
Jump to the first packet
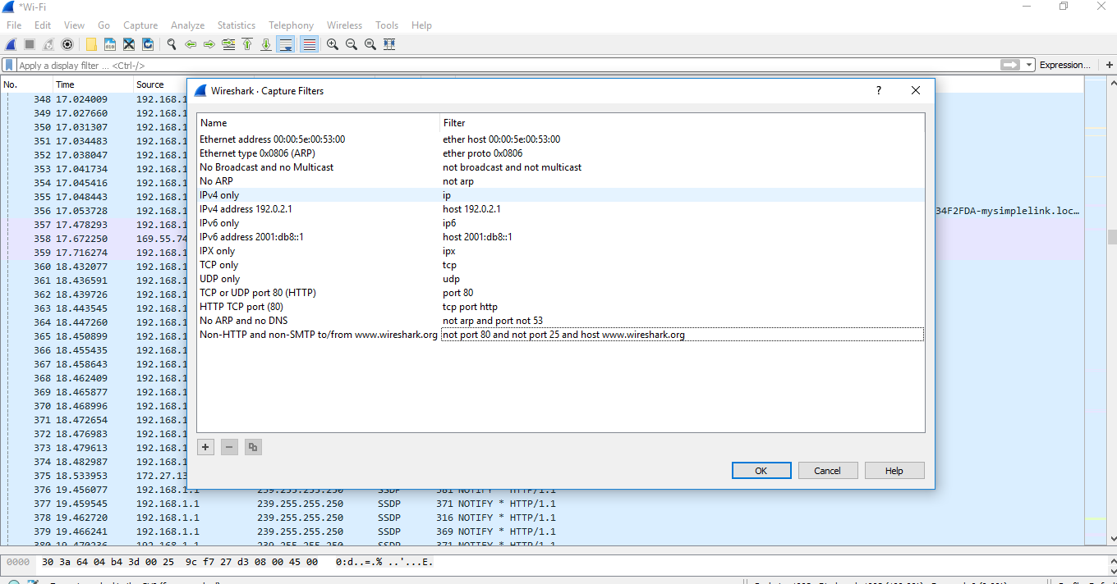[247, 44]
